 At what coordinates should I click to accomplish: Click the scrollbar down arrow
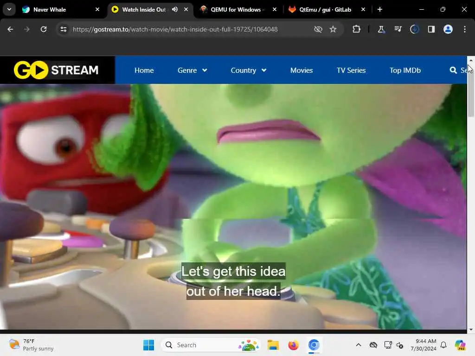coord(471,330)
